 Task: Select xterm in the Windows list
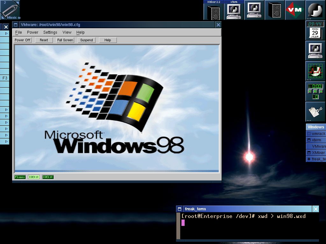316,140
